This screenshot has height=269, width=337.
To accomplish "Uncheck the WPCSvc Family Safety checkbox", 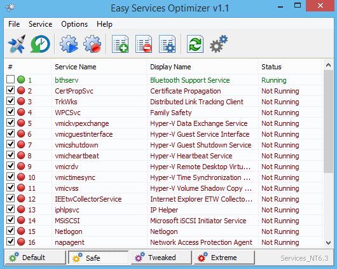I will 10,112.
